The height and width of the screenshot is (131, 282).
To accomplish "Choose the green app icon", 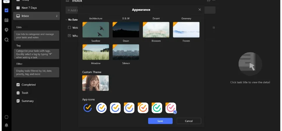I will (x=157, y=108).
